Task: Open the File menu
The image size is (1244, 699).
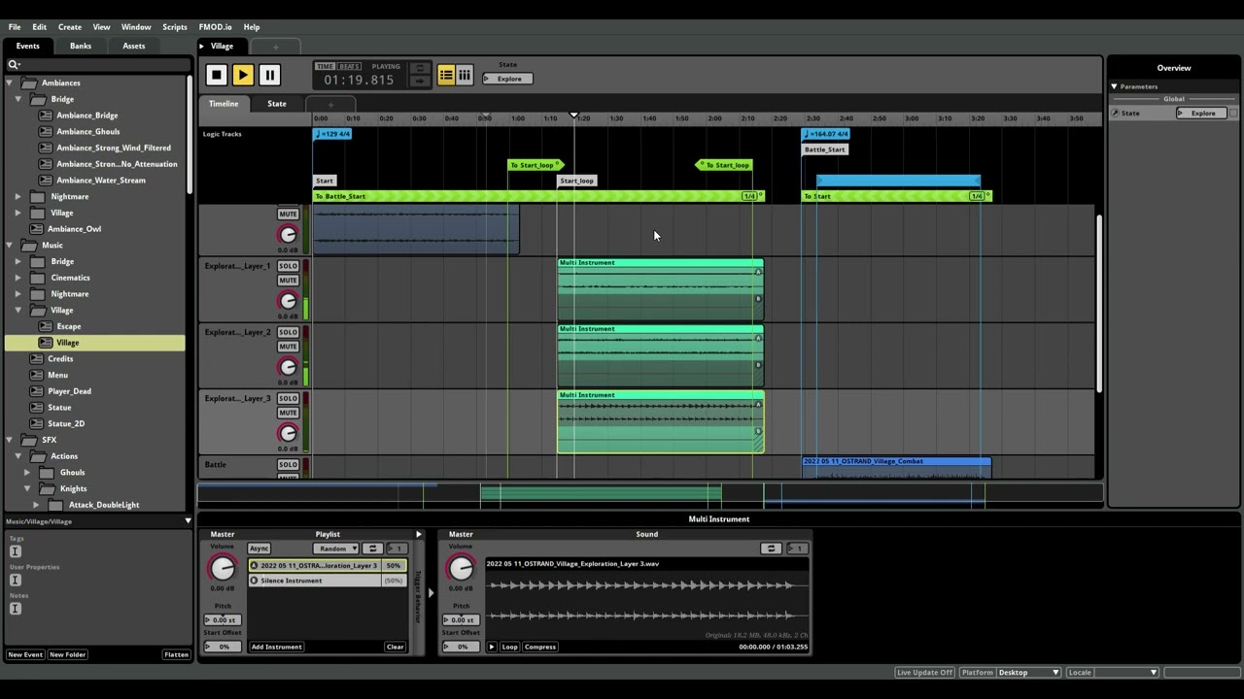Action: coord(15,27)
